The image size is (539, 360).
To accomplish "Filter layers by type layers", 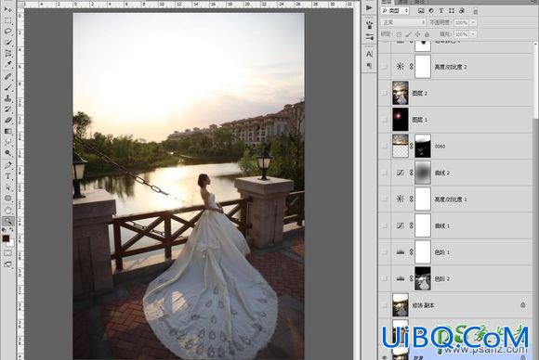I will [441, 11].
